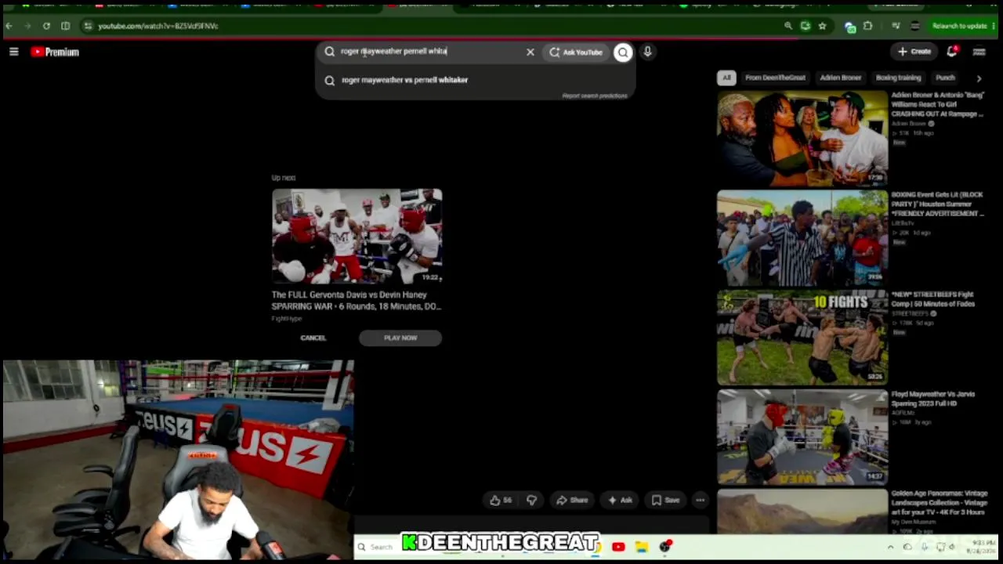Screen dimensions: 1003x564
Task: Show hidden system tray icons chevron
Action: 890,547
